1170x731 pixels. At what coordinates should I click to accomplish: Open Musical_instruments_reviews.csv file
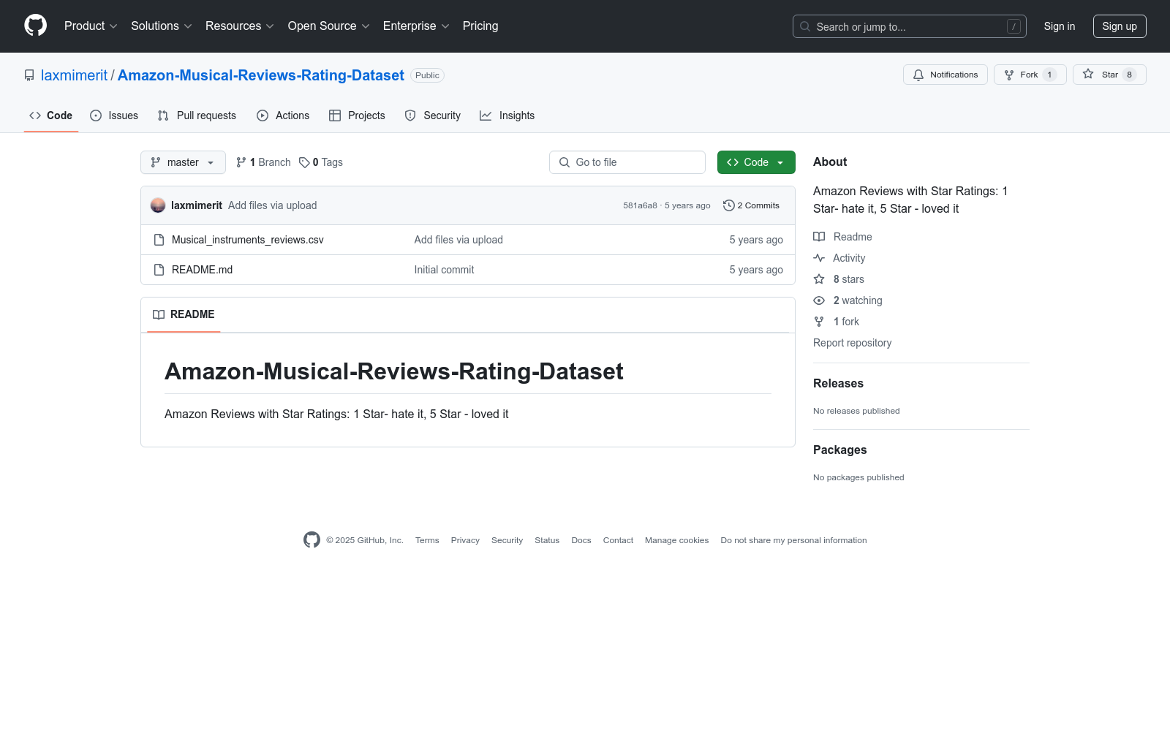(x=248, y=240)
